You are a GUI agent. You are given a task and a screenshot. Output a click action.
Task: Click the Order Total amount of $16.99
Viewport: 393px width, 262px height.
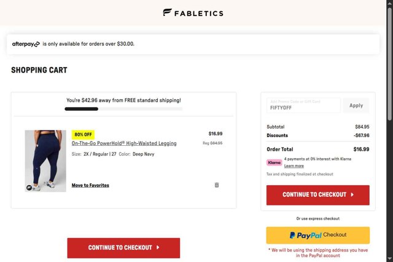[361, 149]
